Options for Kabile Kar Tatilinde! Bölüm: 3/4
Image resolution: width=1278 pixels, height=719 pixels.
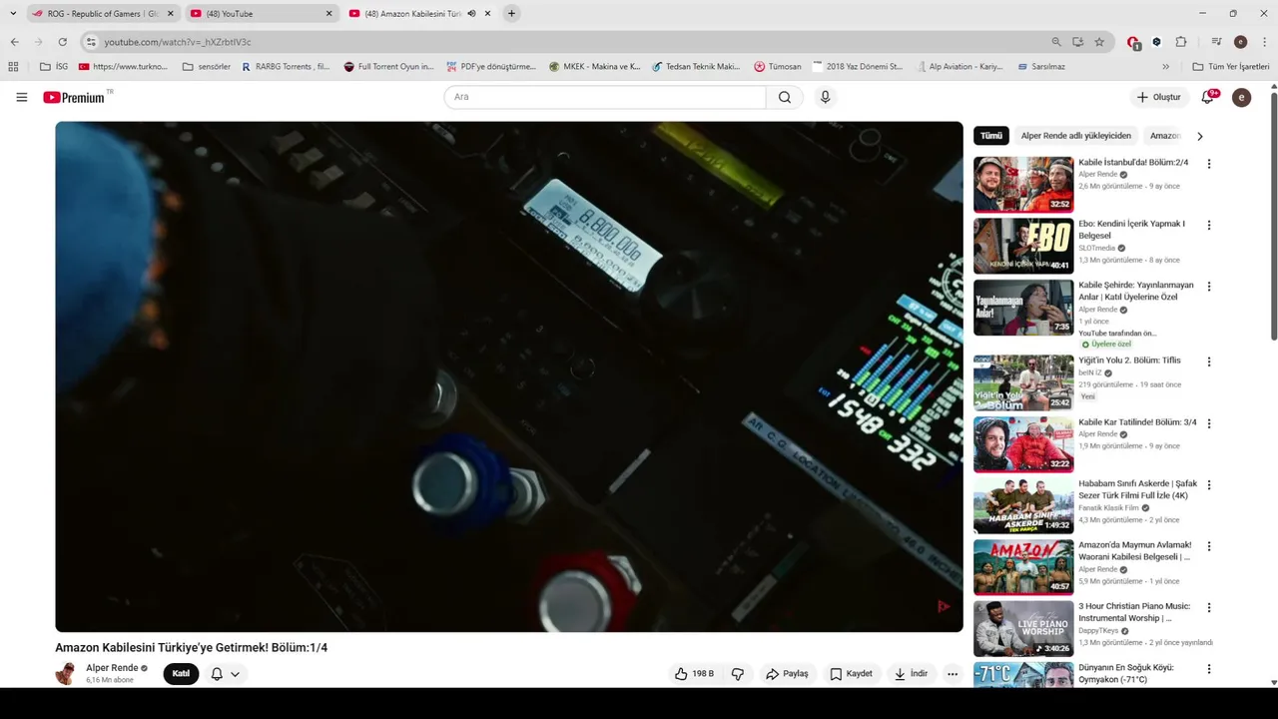pos(1208,423)
